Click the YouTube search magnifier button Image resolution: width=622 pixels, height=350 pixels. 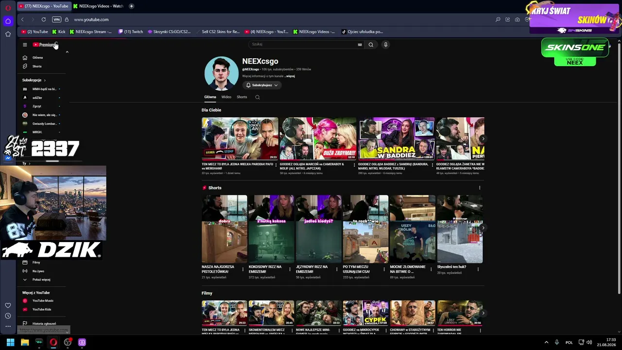tap(371, 44)
